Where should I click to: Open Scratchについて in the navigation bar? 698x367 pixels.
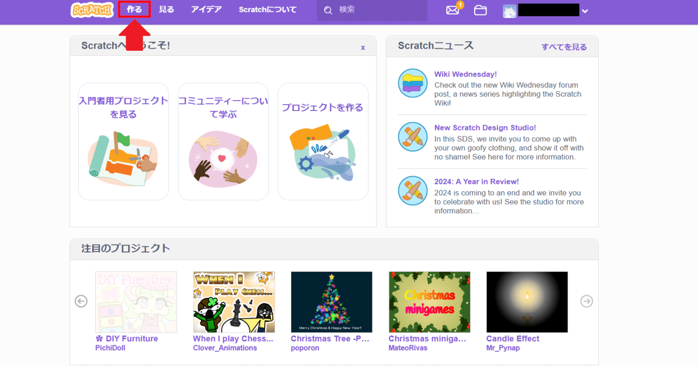(268, 9)
